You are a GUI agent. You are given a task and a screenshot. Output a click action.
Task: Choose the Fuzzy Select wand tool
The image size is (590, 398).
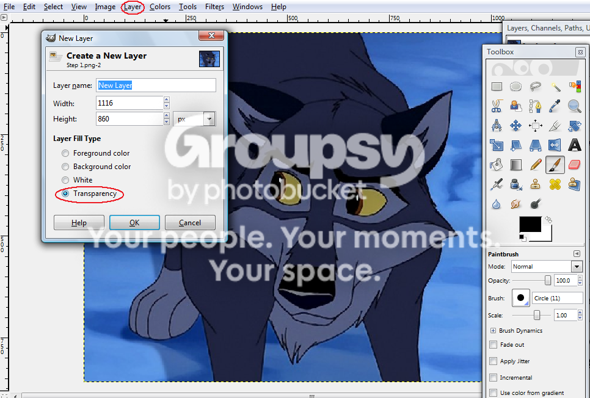click(x=555, y=87)
